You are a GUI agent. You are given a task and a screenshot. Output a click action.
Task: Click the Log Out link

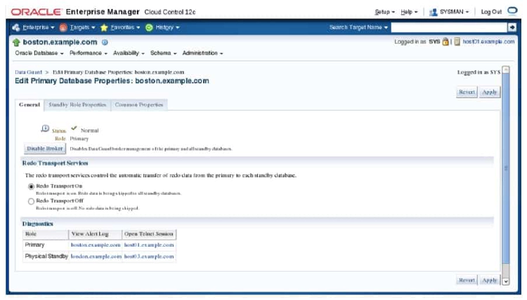coord(491,12)
